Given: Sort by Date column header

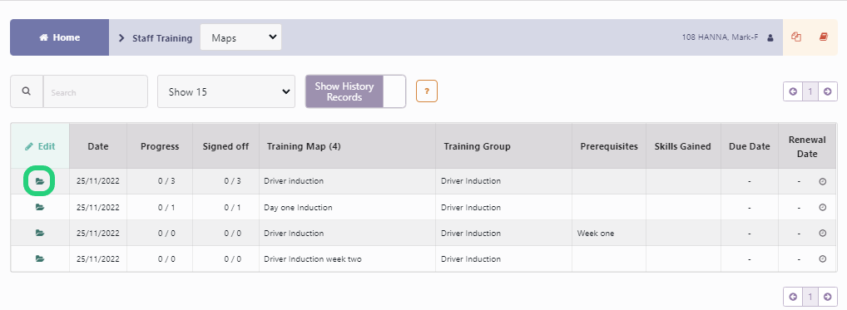Looking at the screenshot, I should point(98,146).
